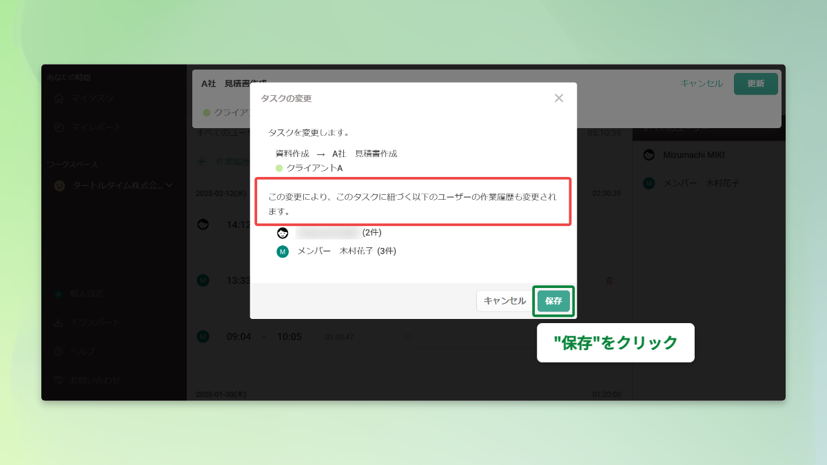Click the キャンセル link in the header
Viewport: 827px width, 465px height.
(x=702, y=83)
